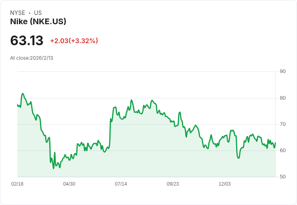Click the 90 price axis label
The image size is (297, 205).
283,71
